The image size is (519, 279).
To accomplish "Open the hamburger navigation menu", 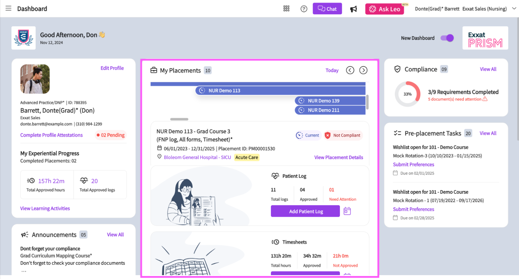I will click(8, 8).
